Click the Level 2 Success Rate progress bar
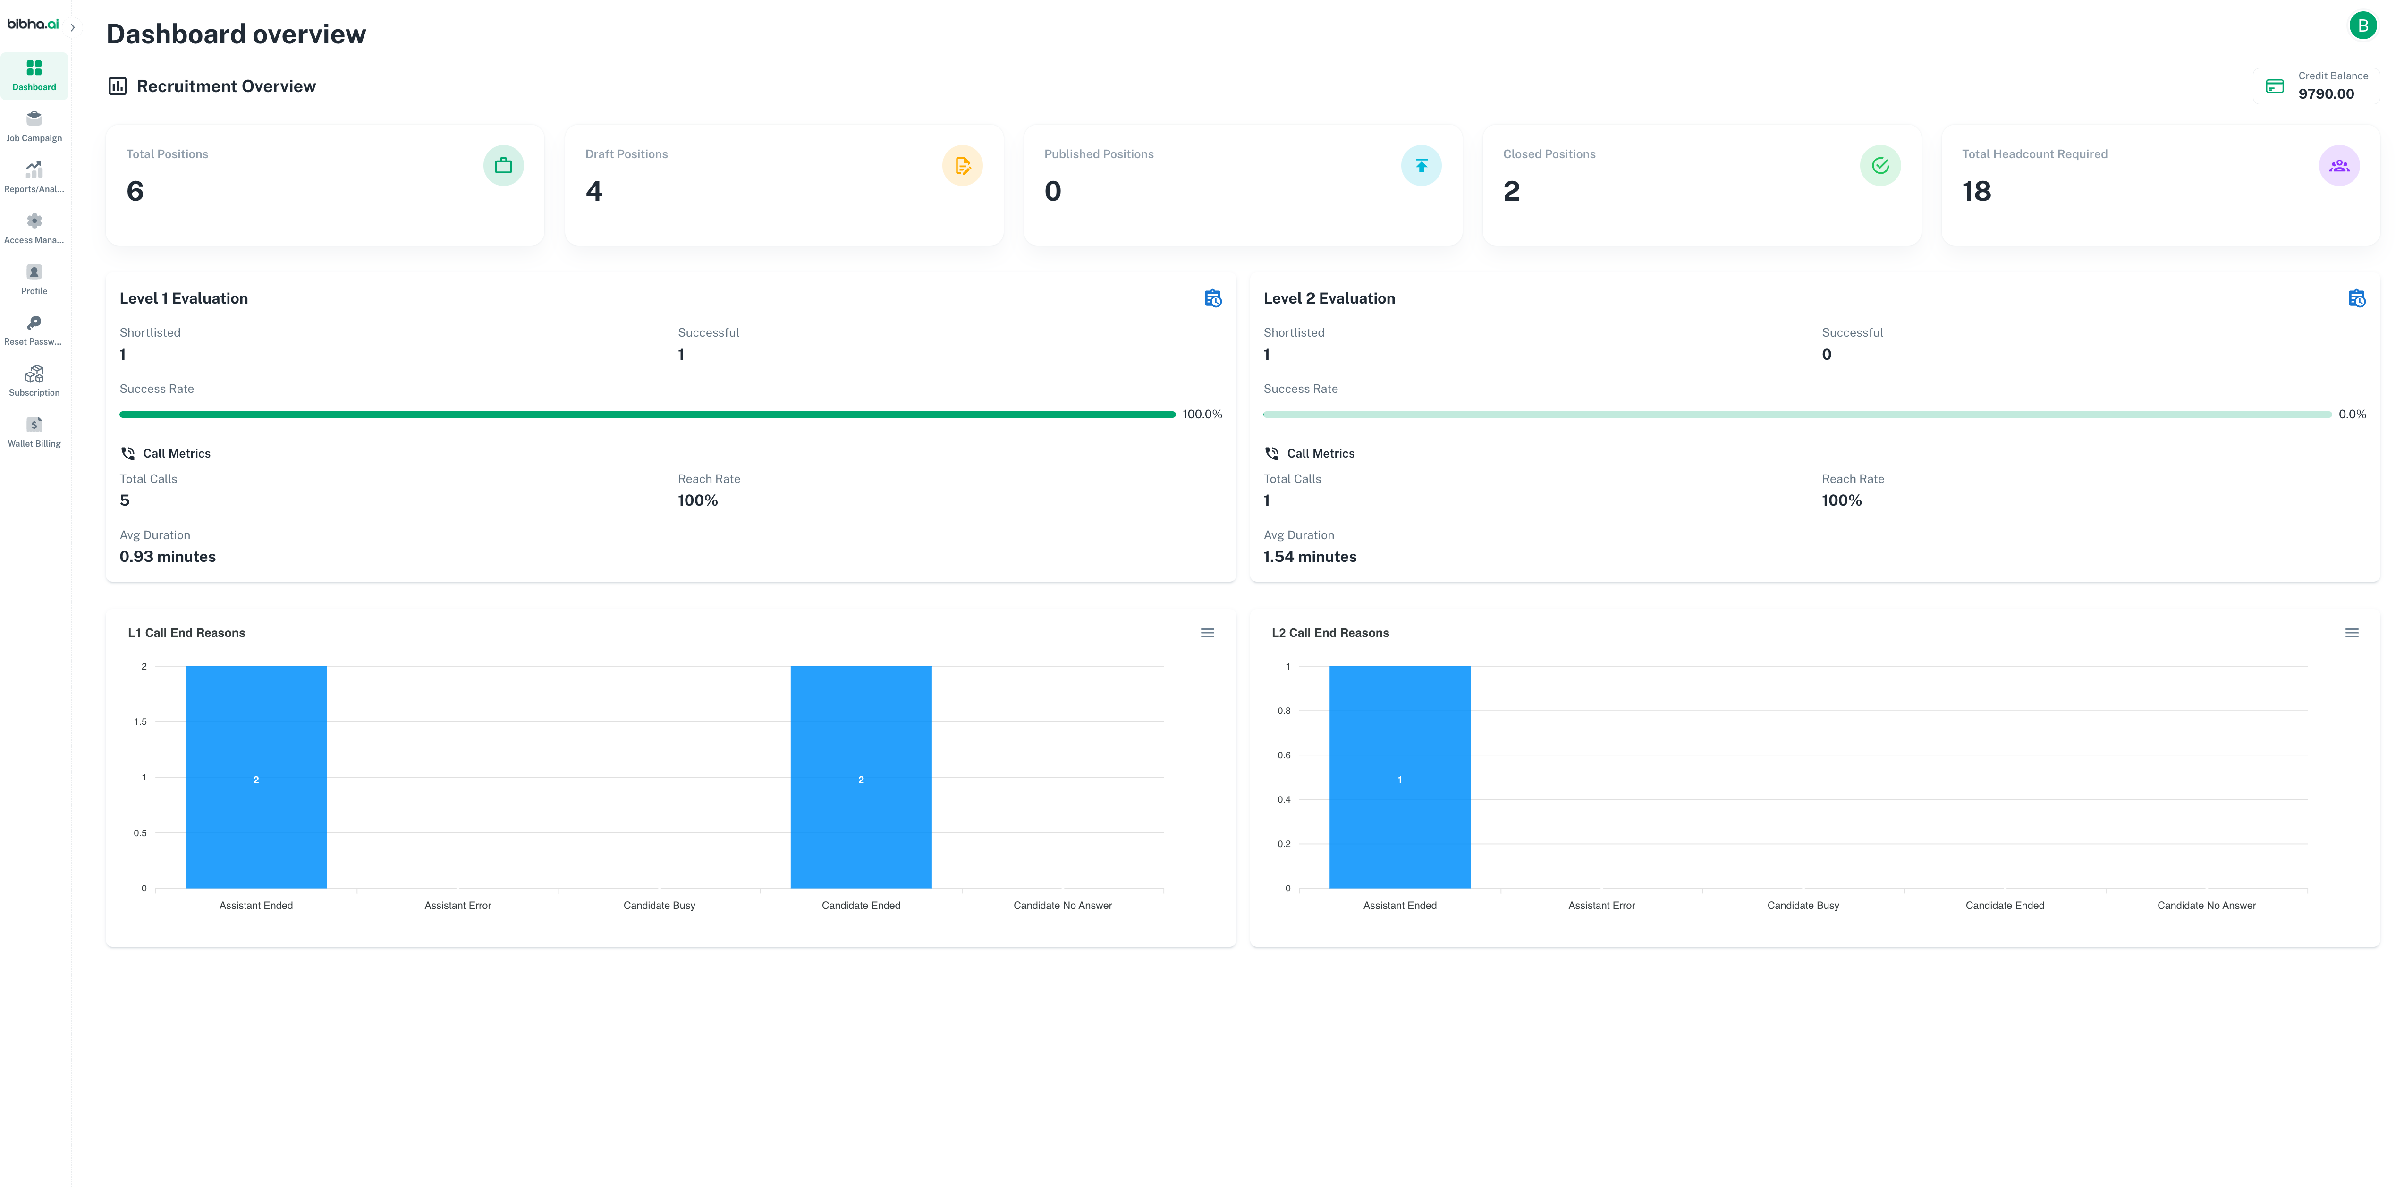This screenshot has height=1187, width=2404. click(x=1796, y=415)
